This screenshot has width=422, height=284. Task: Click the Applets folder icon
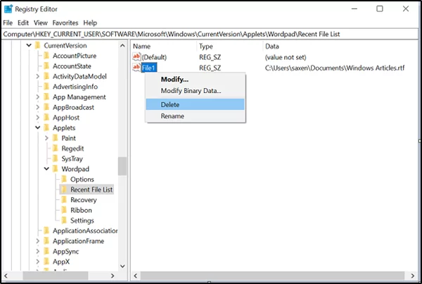click(46, 128)
